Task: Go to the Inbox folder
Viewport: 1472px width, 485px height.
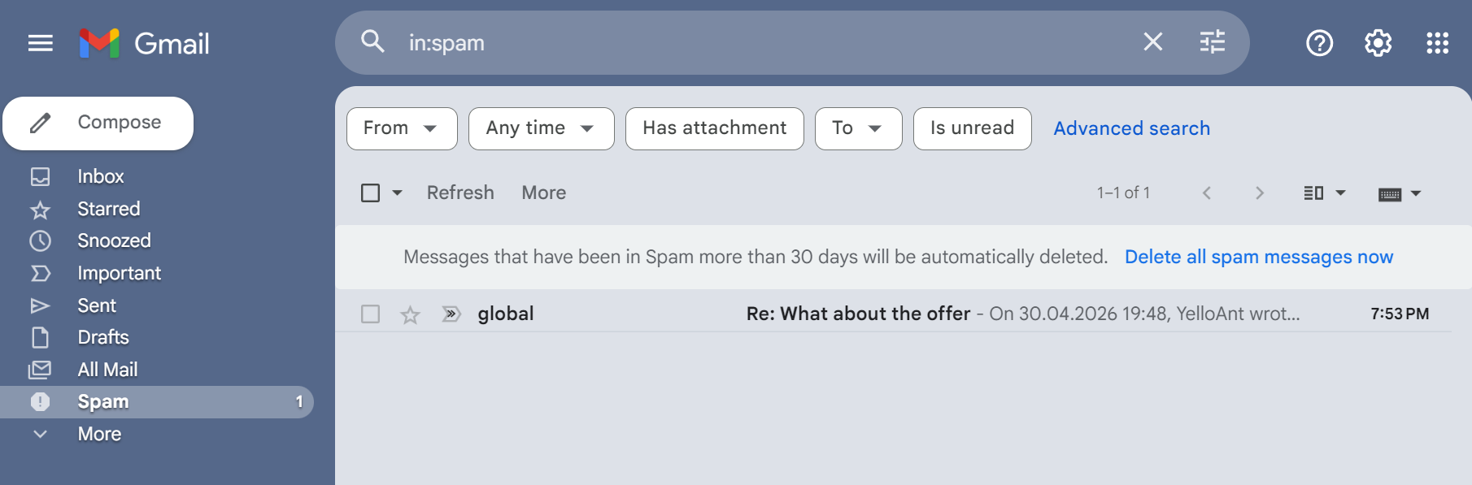Action: click(100, 176)
